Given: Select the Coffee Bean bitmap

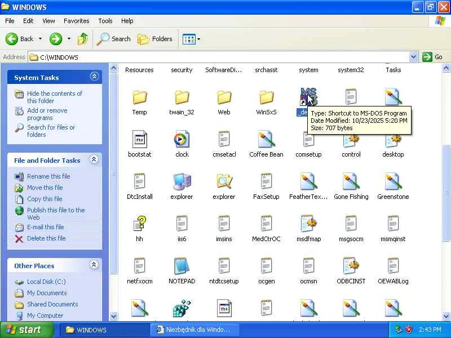Looking at the screenshot, I should pyautogui.click(x=266, y=139).
